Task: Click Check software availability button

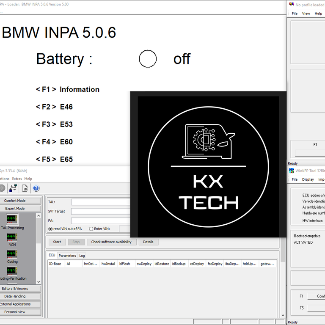Action: [x=111, y=242]
